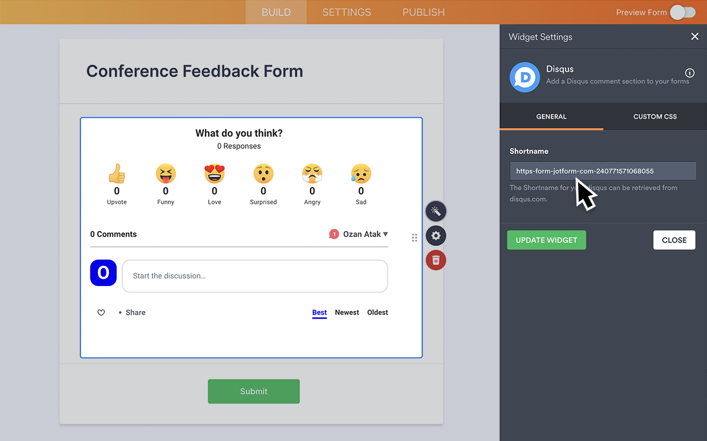Switch to the CUSTOM CSS tab
The width and height of the screenshot is (707, 441).
[x=655, y=116]
